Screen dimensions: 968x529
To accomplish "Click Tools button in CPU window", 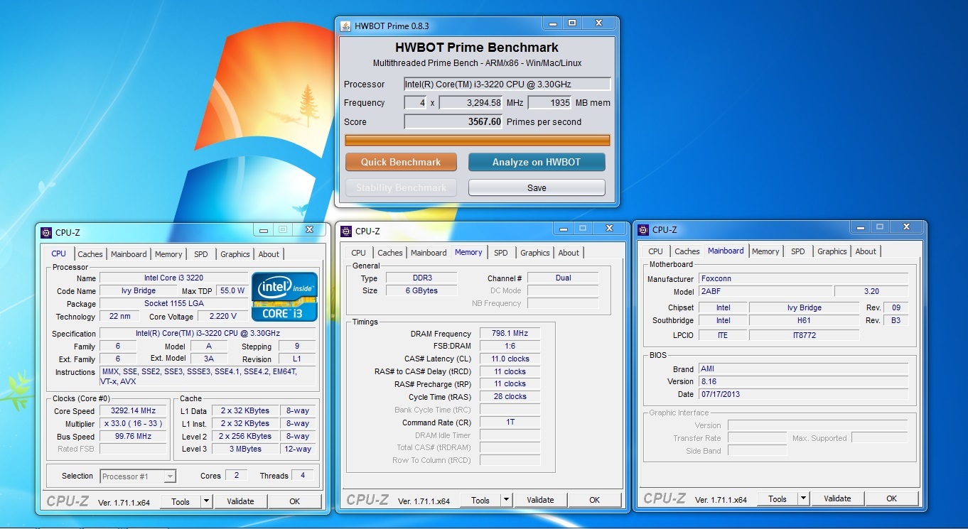I will (x=181, y=501).
